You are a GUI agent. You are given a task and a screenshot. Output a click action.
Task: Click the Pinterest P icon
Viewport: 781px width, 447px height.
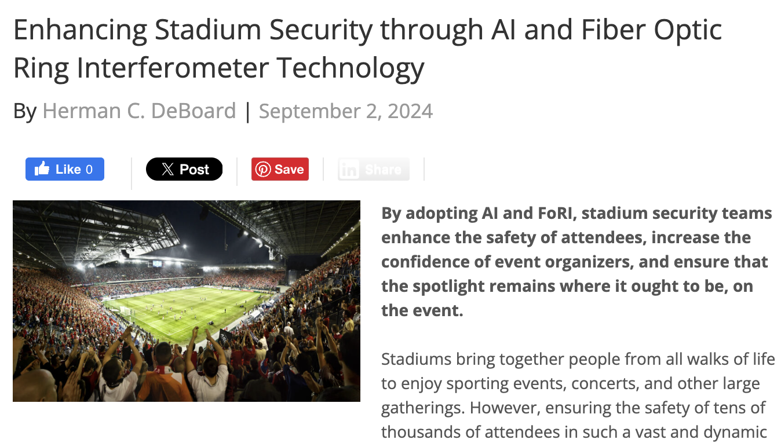click(x=262, y=169)
